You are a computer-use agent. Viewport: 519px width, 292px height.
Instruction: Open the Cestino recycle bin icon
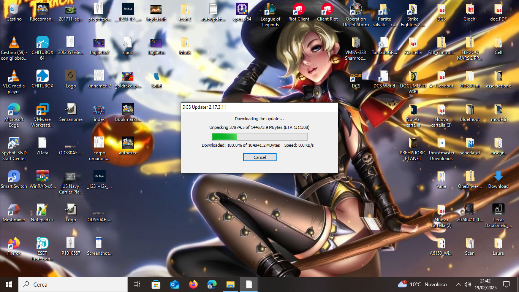point(14,12)
